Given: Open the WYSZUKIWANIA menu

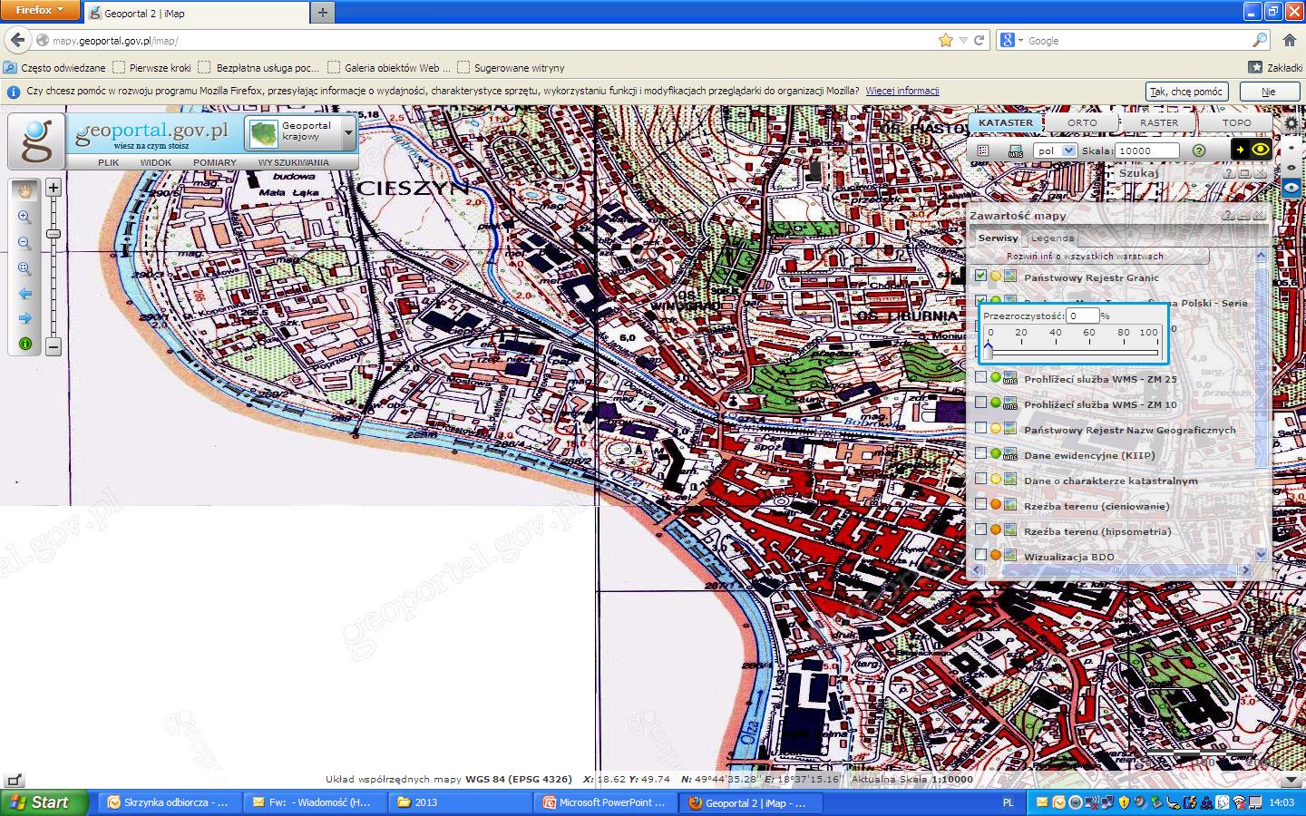Looking at the screenshot, I should click(294, 162).
